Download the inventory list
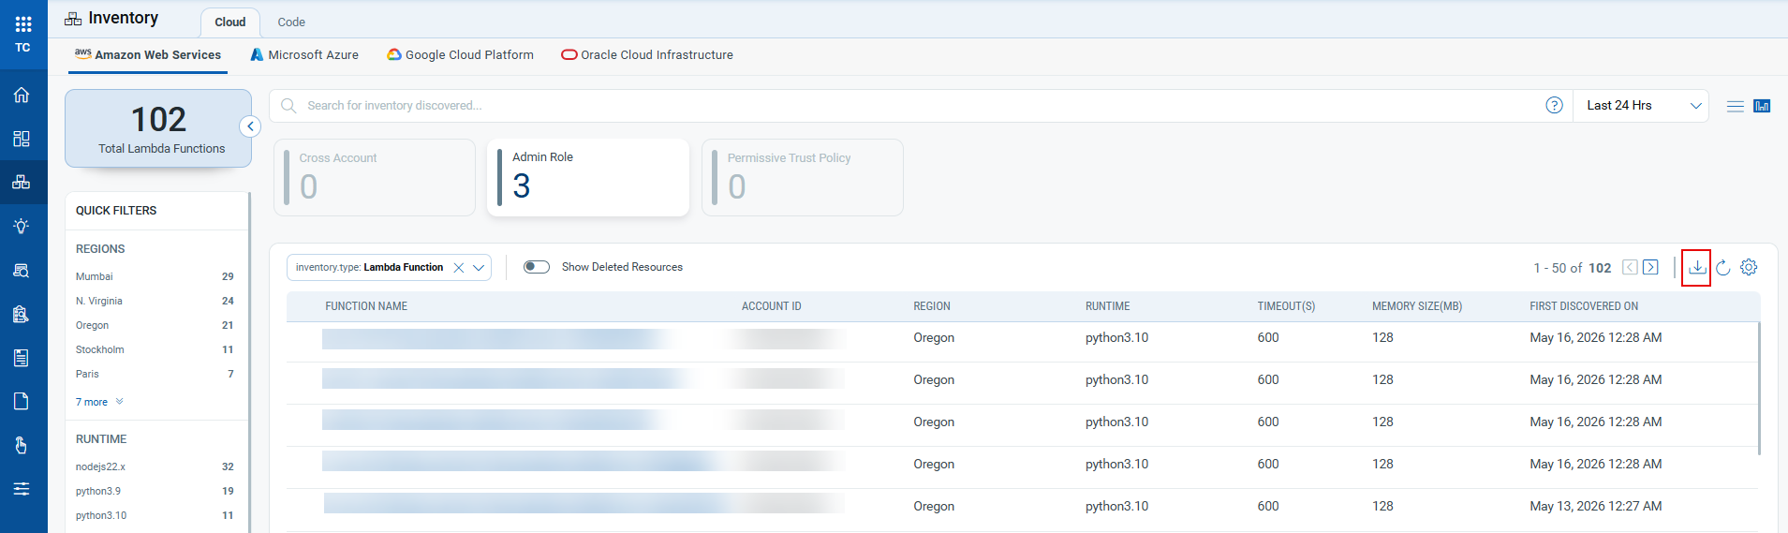The height and width of the screenshot is (533, 1788). click(x=1696, y=268)
